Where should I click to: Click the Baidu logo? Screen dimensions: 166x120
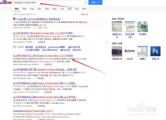click(x=6, y=2)
